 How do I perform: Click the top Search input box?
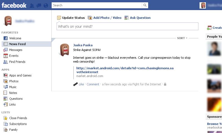pyautogui.click(x=97, y=5)
